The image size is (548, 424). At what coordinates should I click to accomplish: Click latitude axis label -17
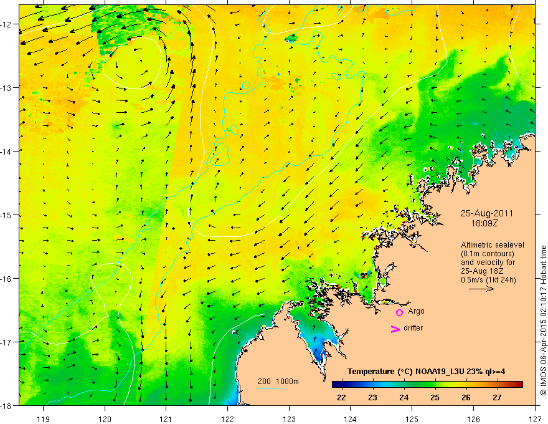[6, 342]
